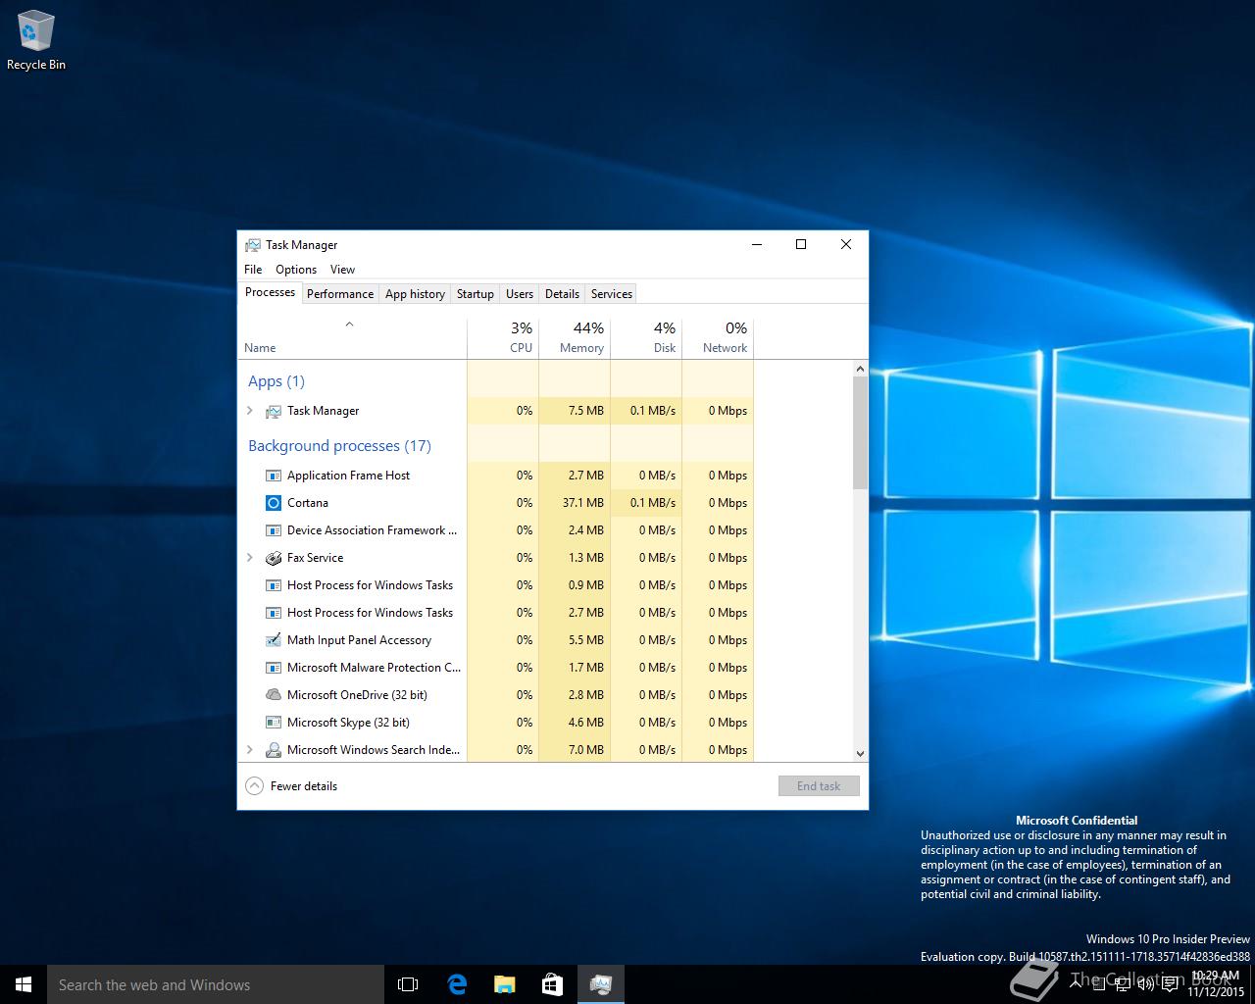Open the Store from the taskbar
The width and height of the screenshot is (1255, 1004).
coord(553,984)
